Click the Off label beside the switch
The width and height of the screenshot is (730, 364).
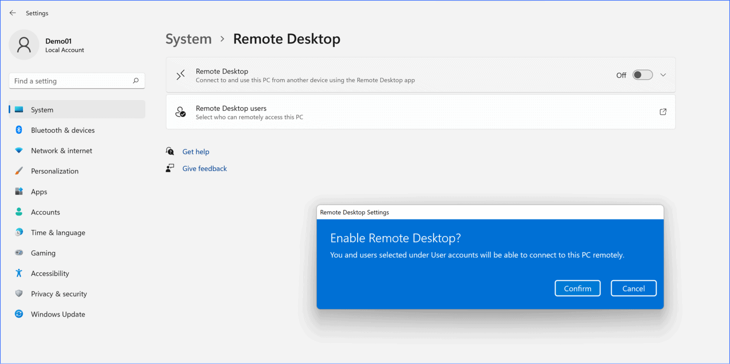point(621,75)
